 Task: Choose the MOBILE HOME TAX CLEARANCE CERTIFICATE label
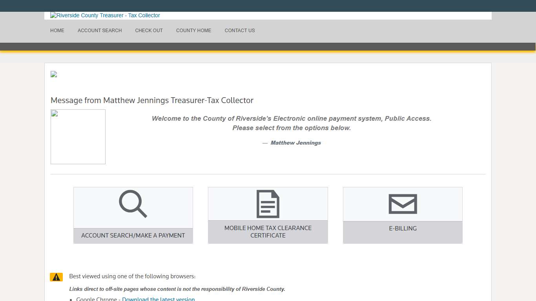tap(268, 232)
